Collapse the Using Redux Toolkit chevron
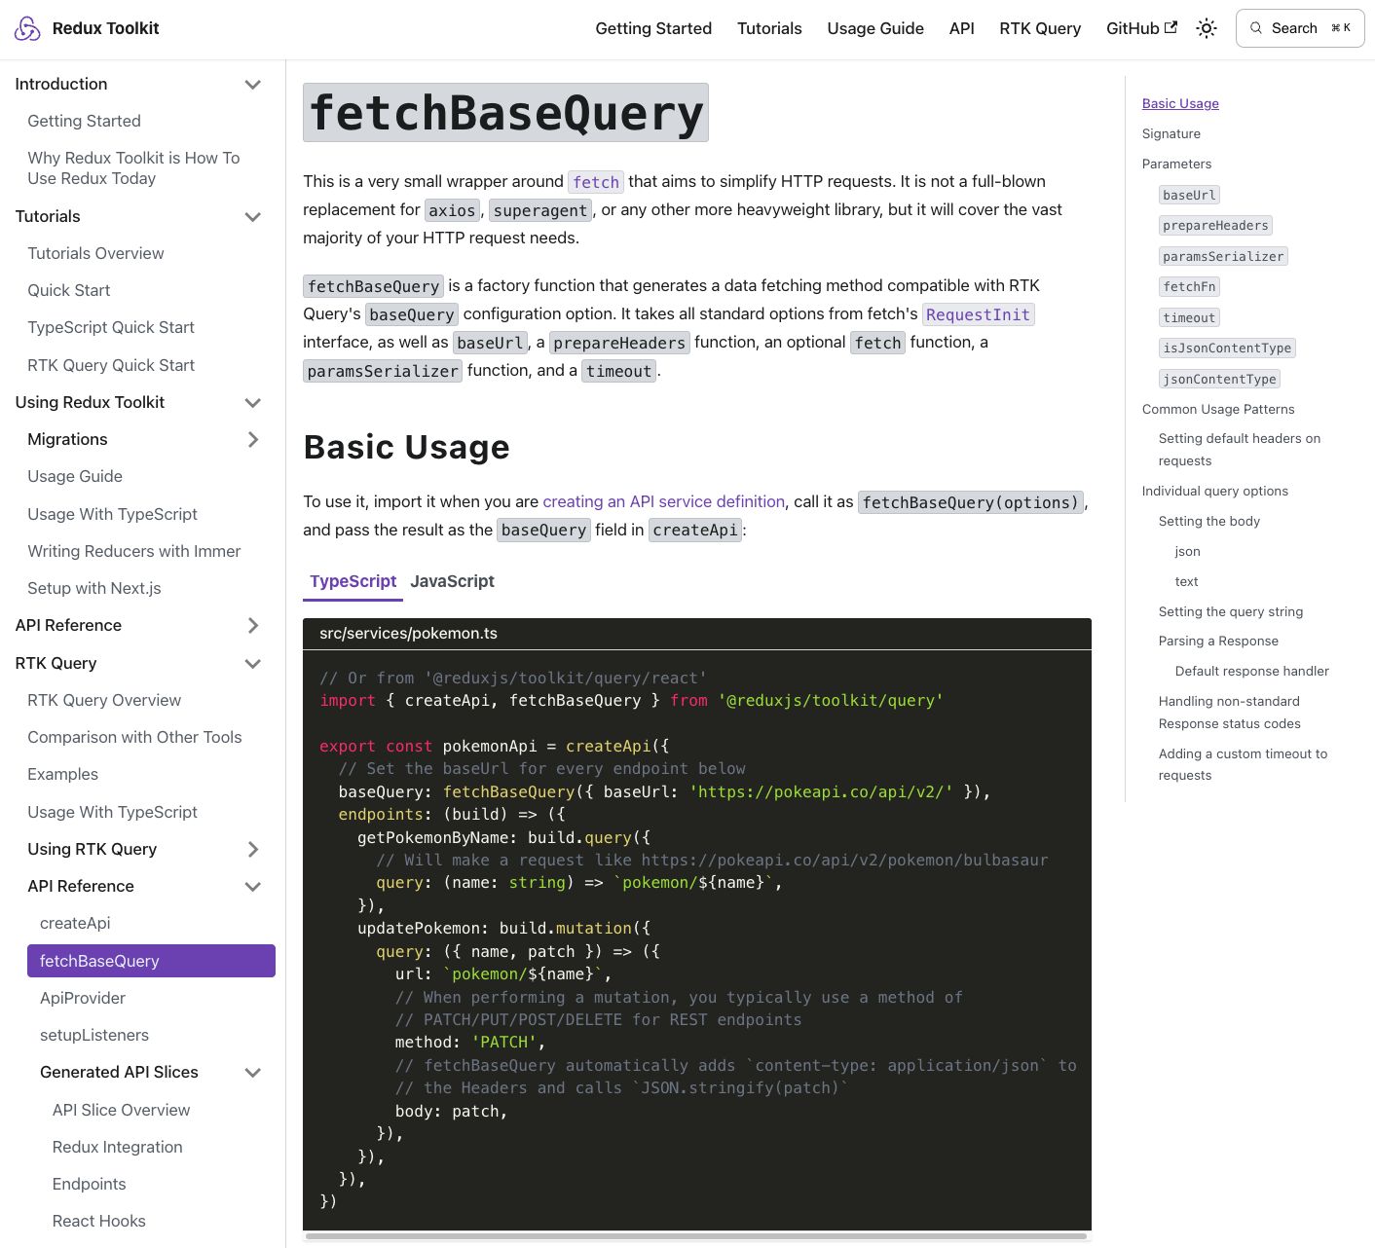 [x=253, y=403]
